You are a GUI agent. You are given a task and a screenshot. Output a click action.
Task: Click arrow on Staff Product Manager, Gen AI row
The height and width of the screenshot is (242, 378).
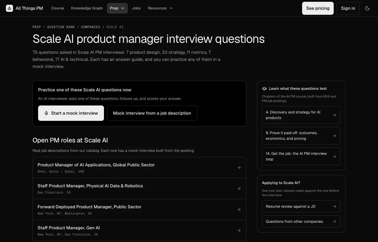[239, 230]
